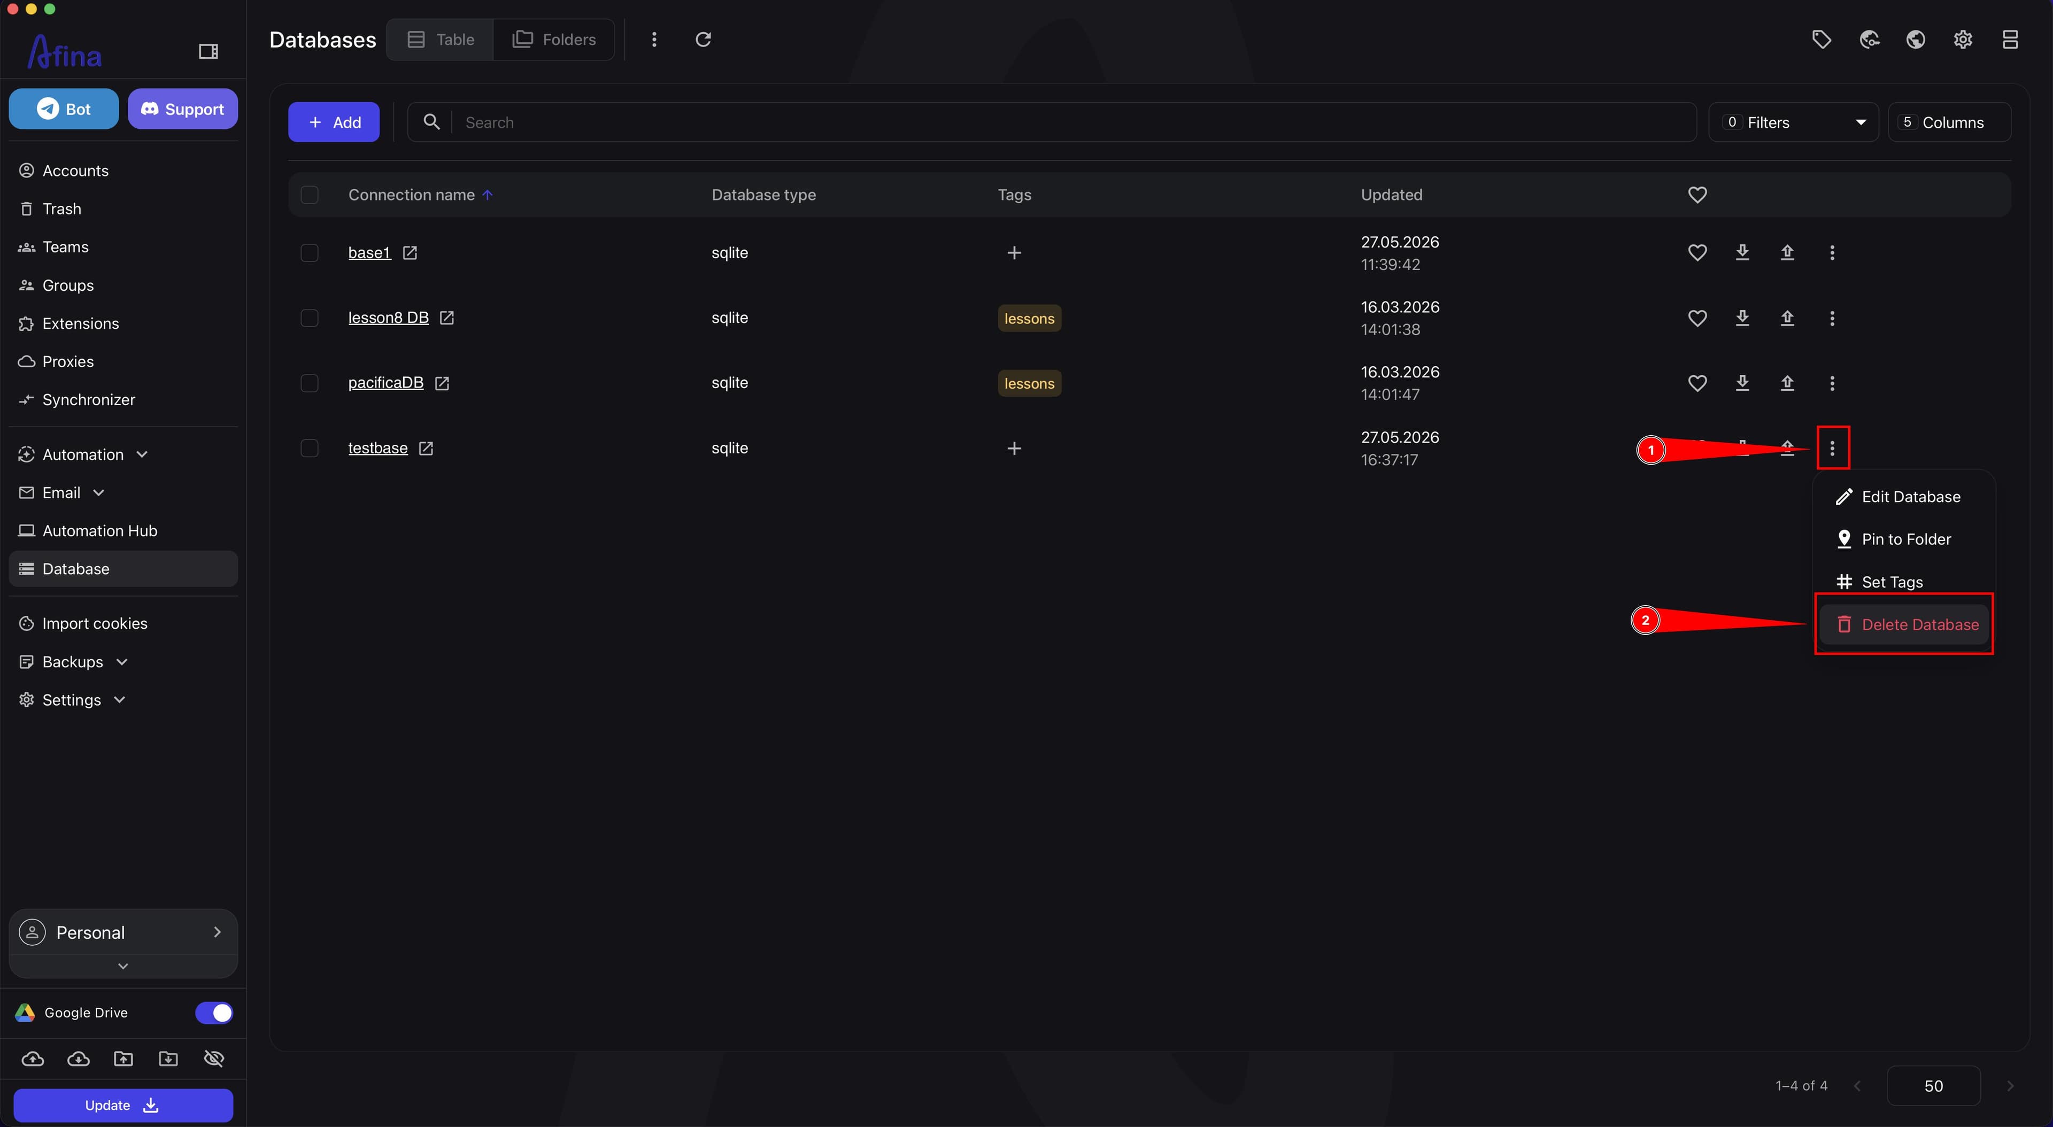Open the Filters dropdown
The height and width of the screenshot is (1127, 2053).
(1793, 123)
